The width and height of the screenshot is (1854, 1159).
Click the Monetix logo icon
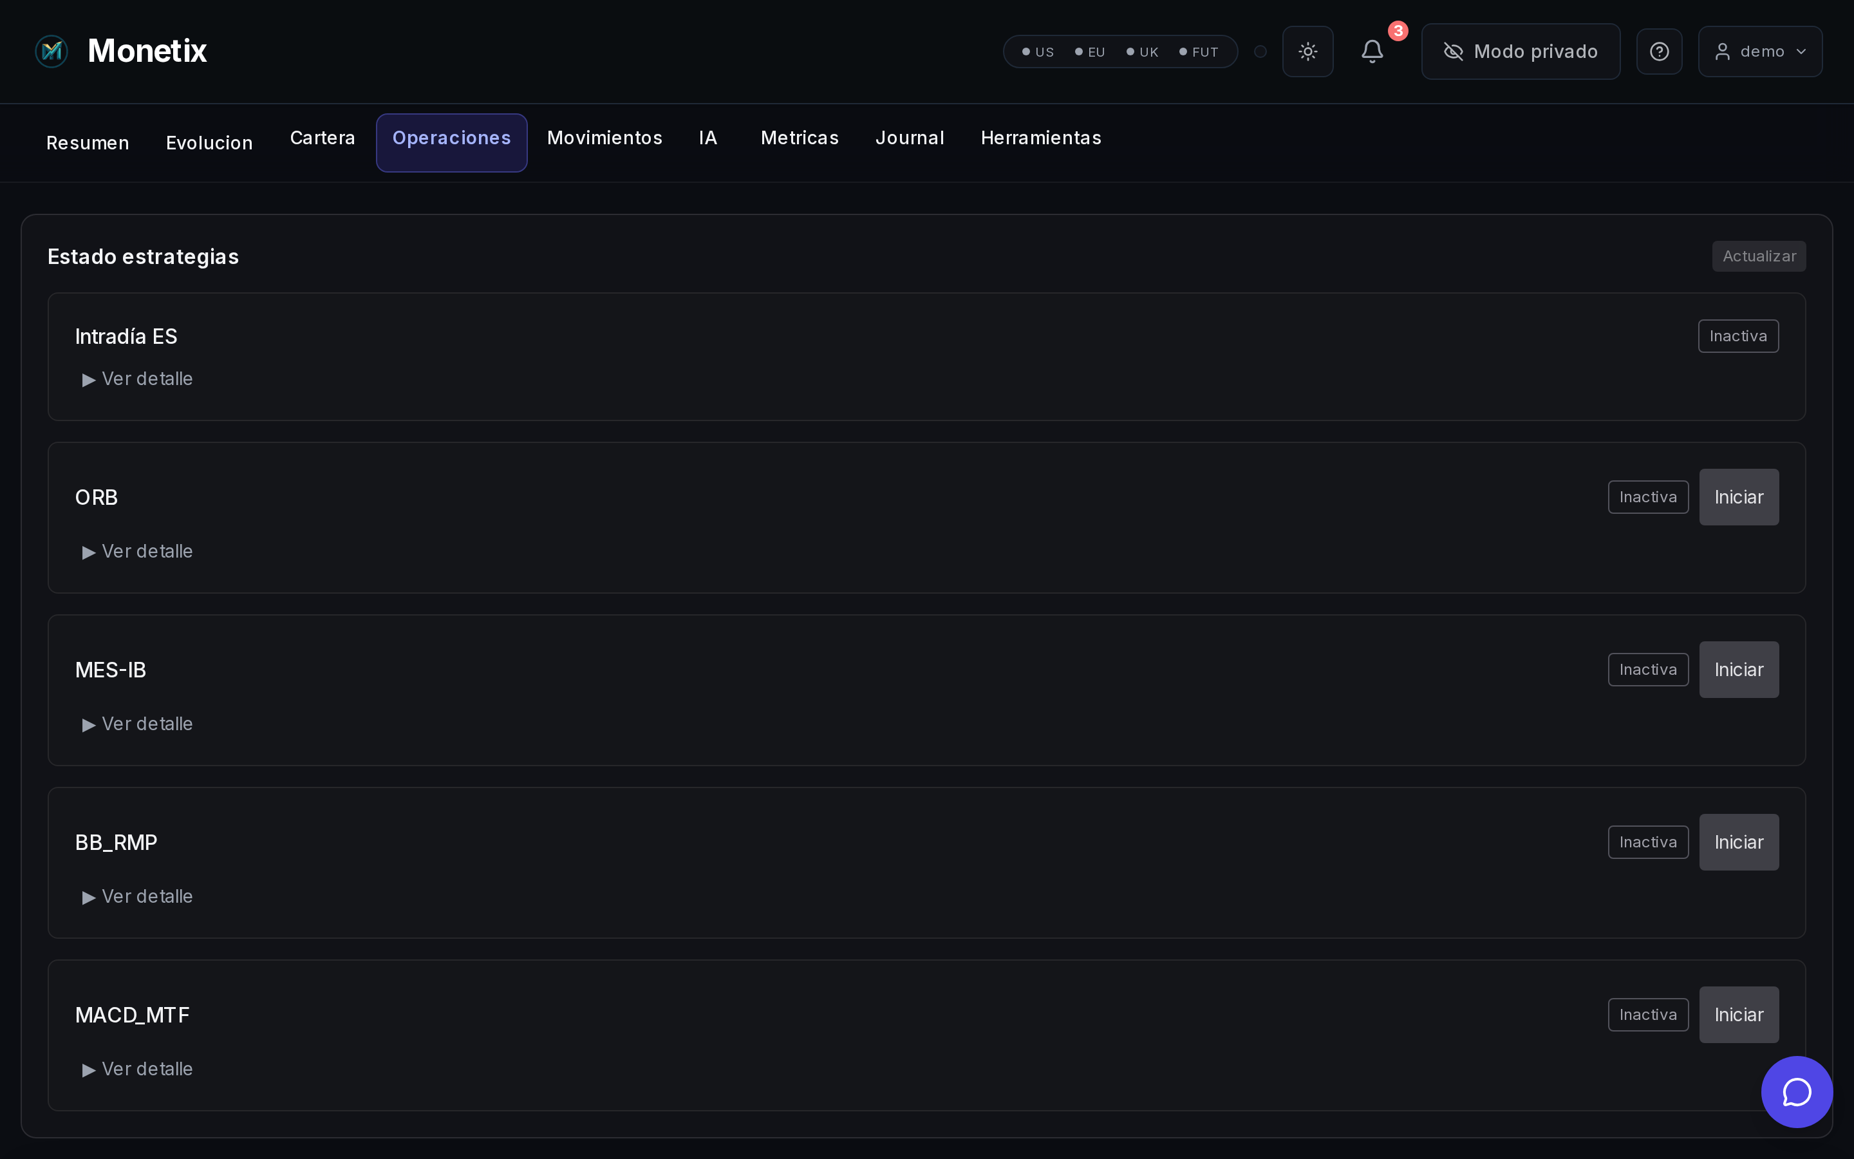point(51,52)
